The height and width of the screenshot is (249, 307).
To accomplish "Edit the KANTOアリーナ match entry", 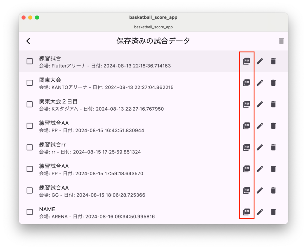I will coord(260,83).
